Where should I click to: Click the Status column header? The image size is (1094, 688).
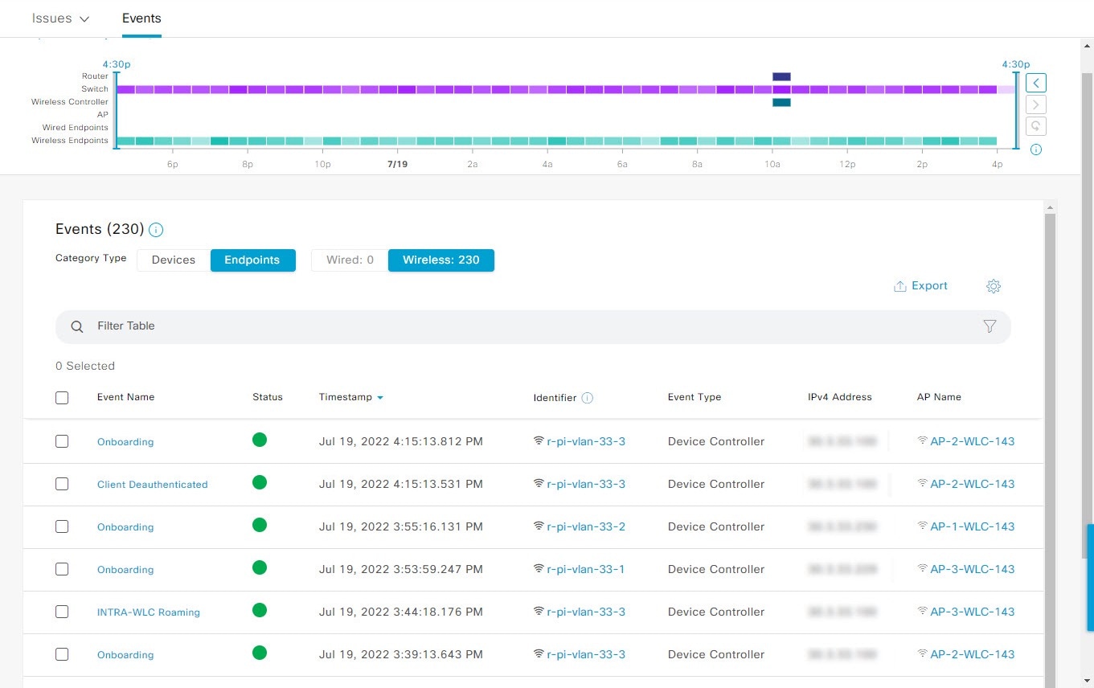268,397
